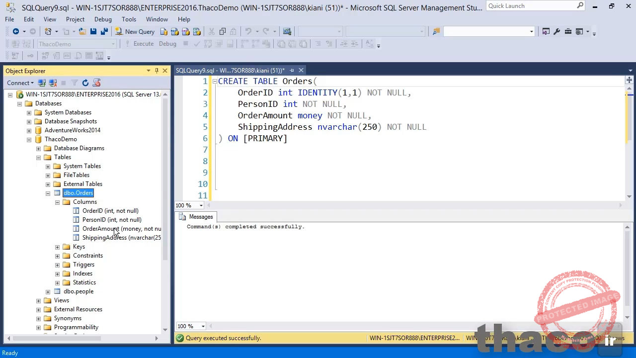Click the Copy icon on the toolbar
This screenshot has height=358, width=636.
click(222, 31)
